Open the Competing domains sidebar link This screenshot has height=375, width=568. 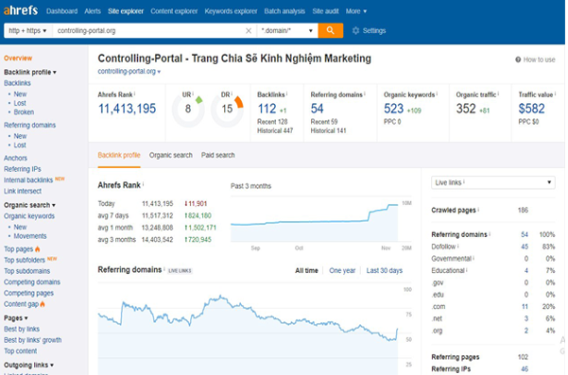click(x=32, y=282)
